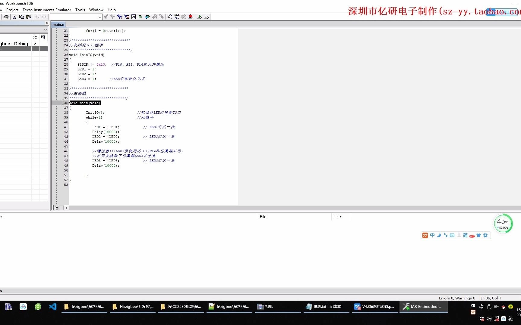
Task: Click the Replace flashlight icon
Action: click(x=127, y=17)
